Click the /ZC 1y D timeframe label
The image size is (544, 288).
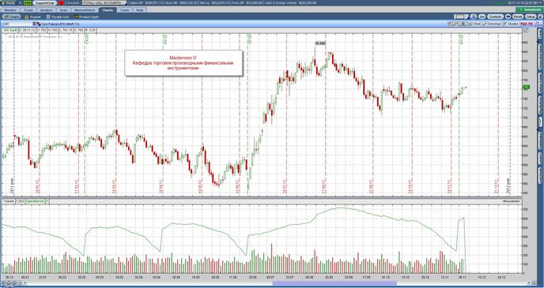pos(10,30)
